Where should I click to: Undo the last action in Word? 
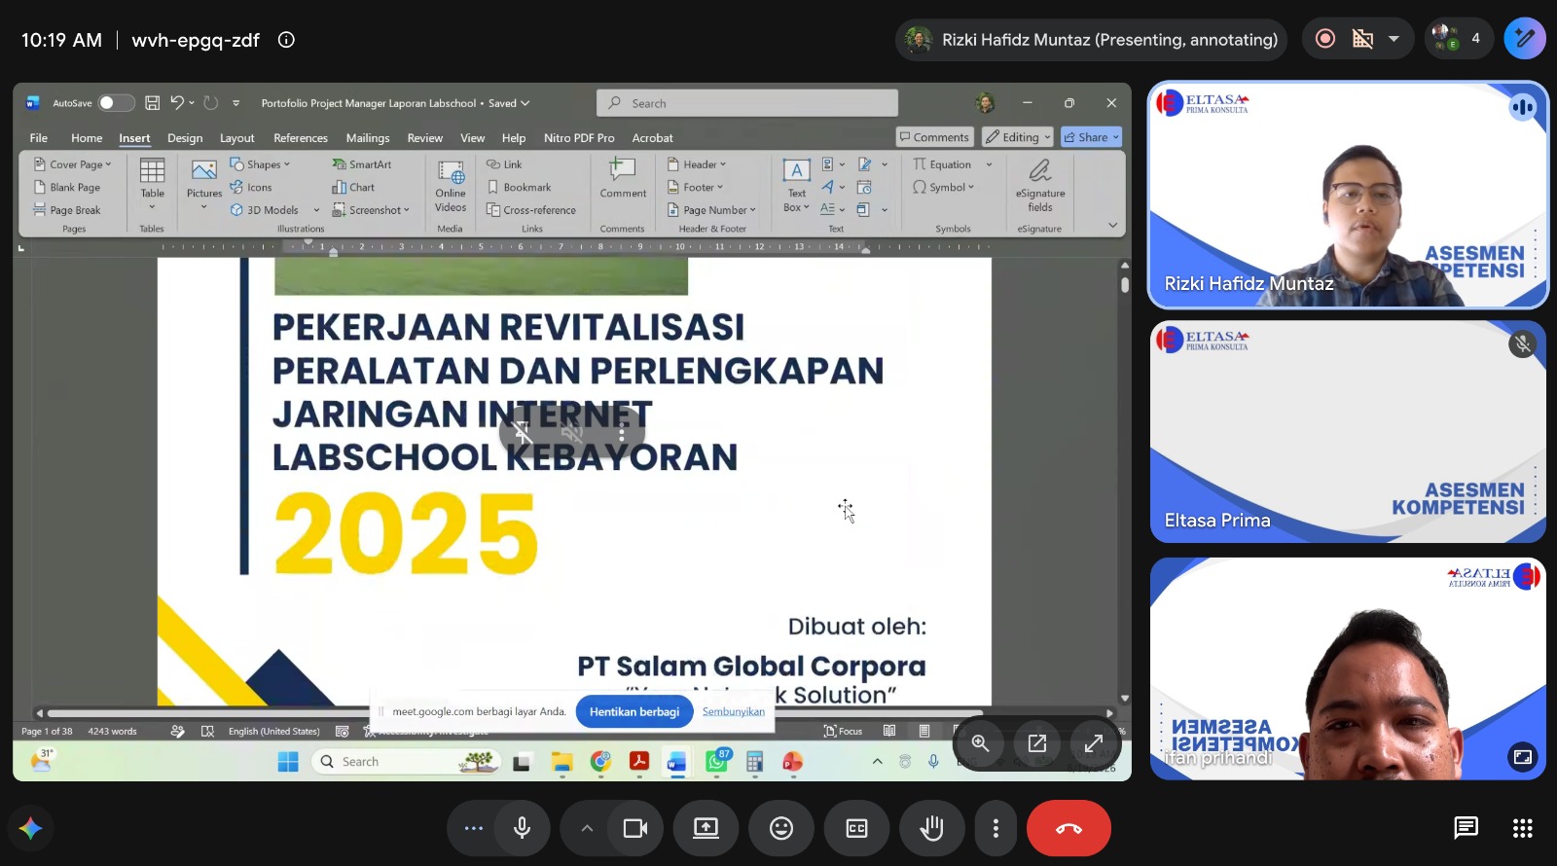pos(177,103)
